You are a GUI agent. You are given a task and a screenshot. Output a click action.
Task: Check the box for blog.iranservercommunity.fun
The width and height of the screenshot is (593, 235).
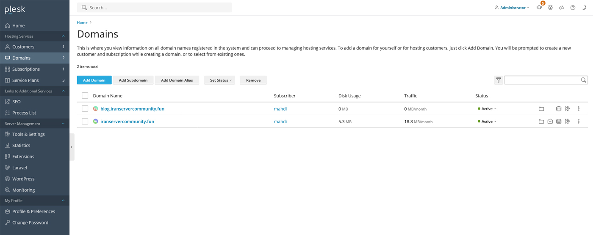pyautogui.click(x=85, y=109)
